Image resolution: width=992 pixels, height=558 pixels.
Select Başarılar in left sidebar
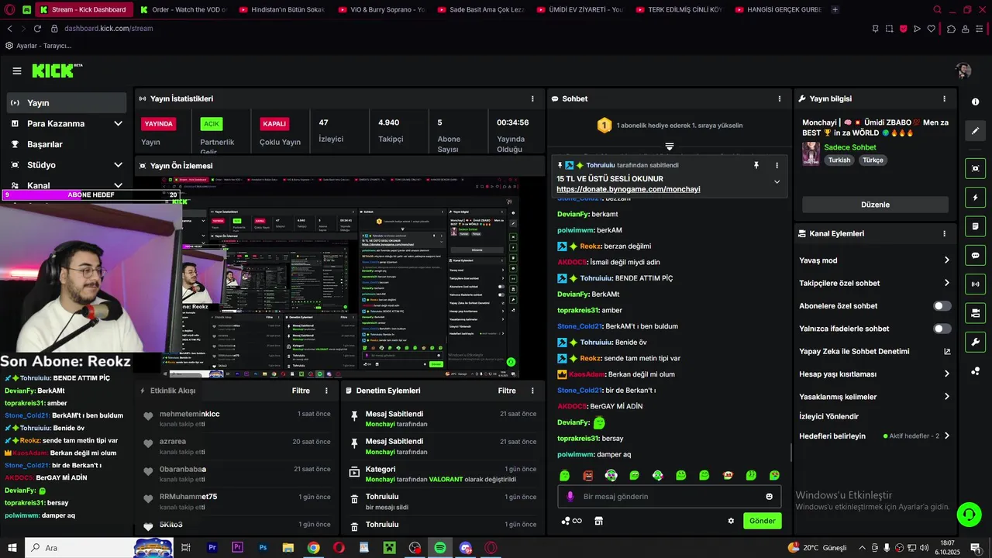pos(67,144)
